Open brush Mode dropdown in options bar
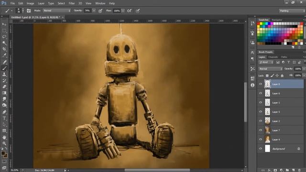 pyautogui.click(x=57, y=11)
